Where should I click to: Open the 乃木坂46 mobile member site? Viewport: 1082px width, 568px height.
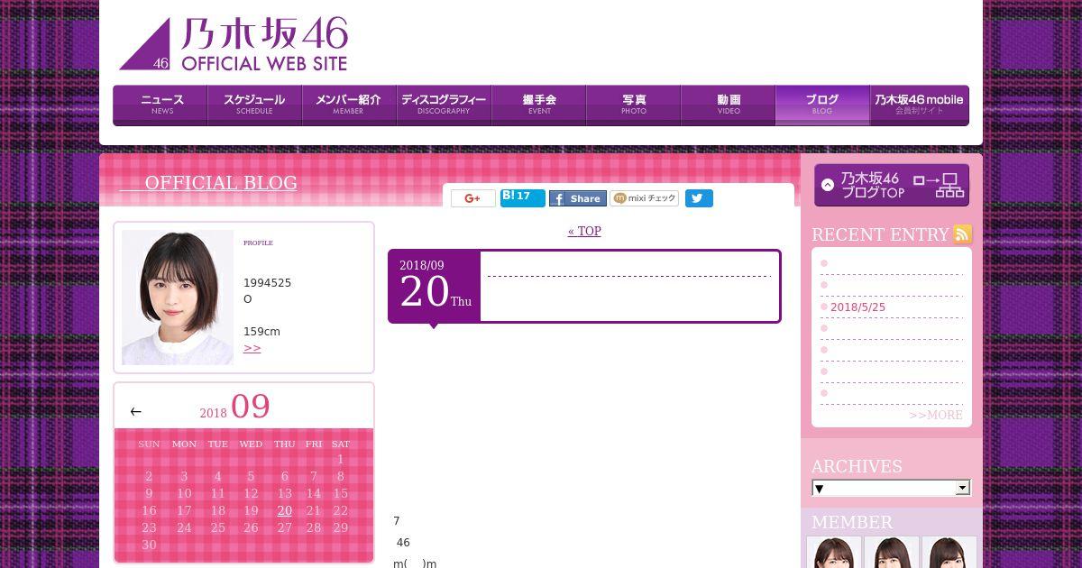pyautogui.click(x=919, y=105)
